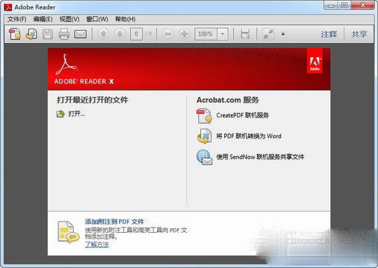This screenshot has height=268, width=378.
Task: Click the Create PDF online toolbar icon
Action: (x=15, y=34)
